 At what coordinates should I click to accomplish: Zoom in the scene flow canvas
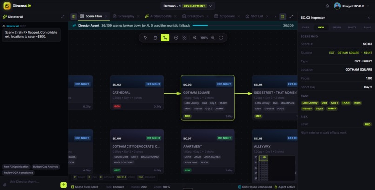click(213, 38)
